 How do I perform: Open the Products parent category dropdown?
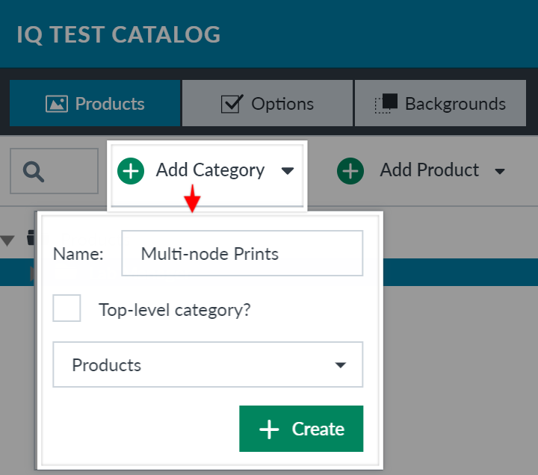tap(208, 364)
